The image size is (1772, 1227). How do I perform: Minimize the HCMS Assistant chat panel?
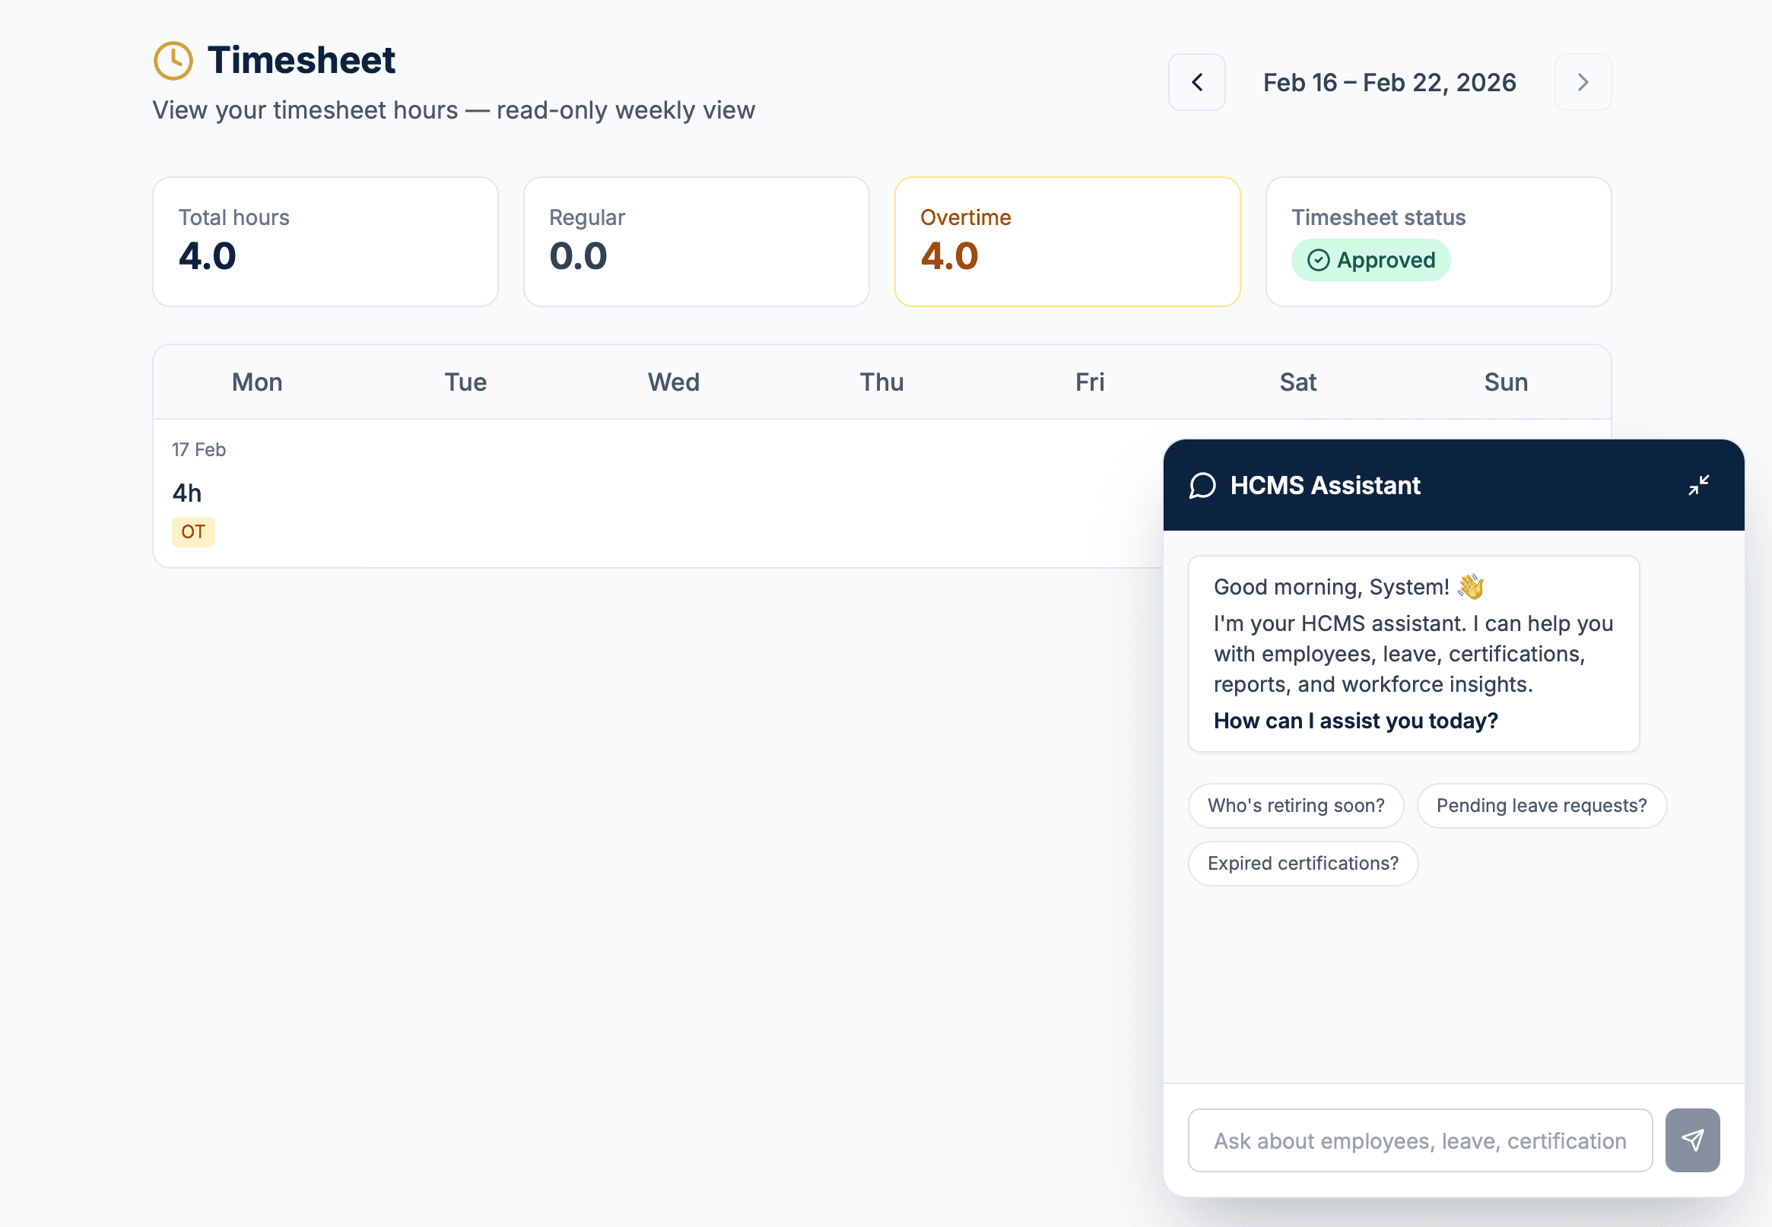tap(1698, 485)
